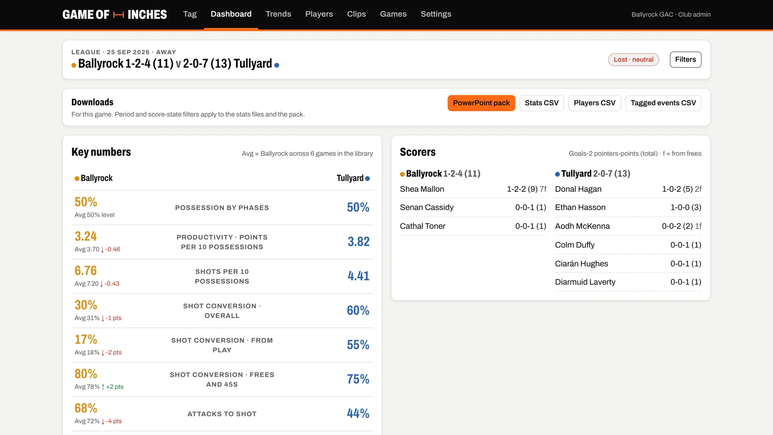The height and width of the screenshot is (435, 773).
Task: Click the blue Tullyard dot in match title
Action: (x=277, y=65)
